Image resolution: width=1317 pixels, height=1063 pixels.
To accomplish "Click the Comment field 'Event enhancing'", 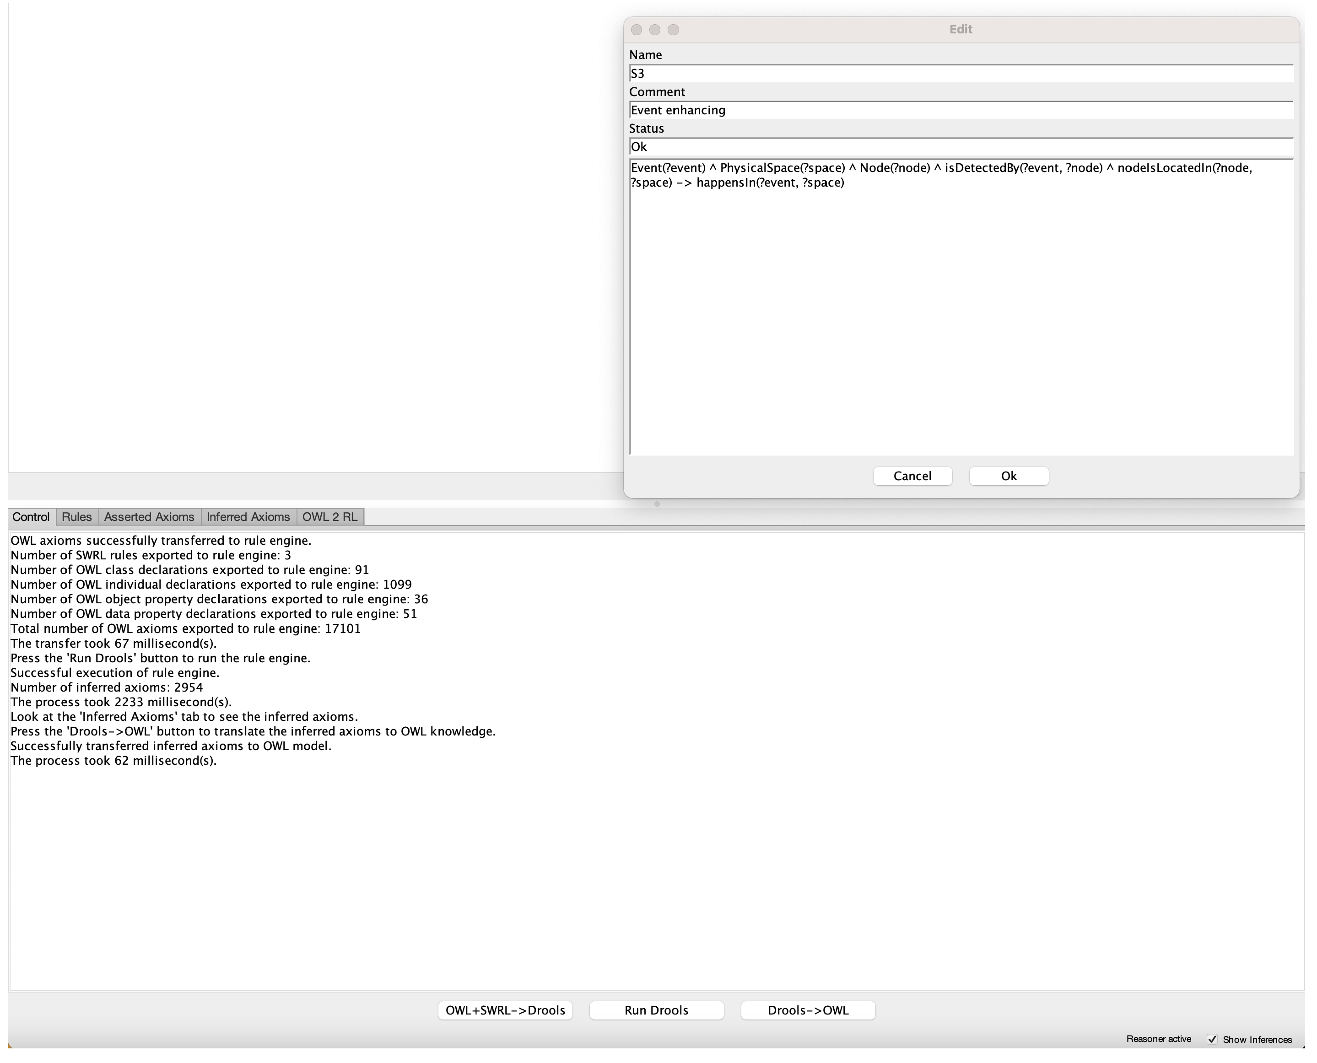I will (x=961, y=110).
